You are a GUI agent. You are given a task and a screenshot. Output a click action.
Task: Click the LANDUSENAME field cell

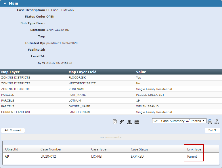[x=80, y=112]
